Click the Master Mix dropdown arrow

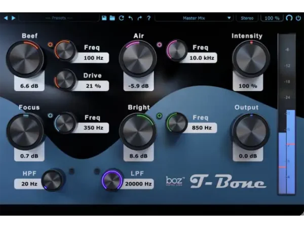pyautogui.click(x=229, y=18)
